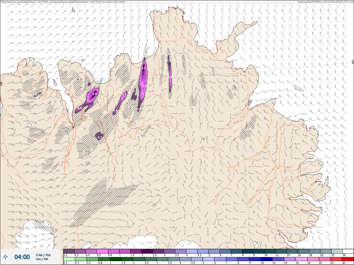Select the dark navy blue legend swatch labeled 10
This screenshot has height=265, width=354.
tap(267, 259)
